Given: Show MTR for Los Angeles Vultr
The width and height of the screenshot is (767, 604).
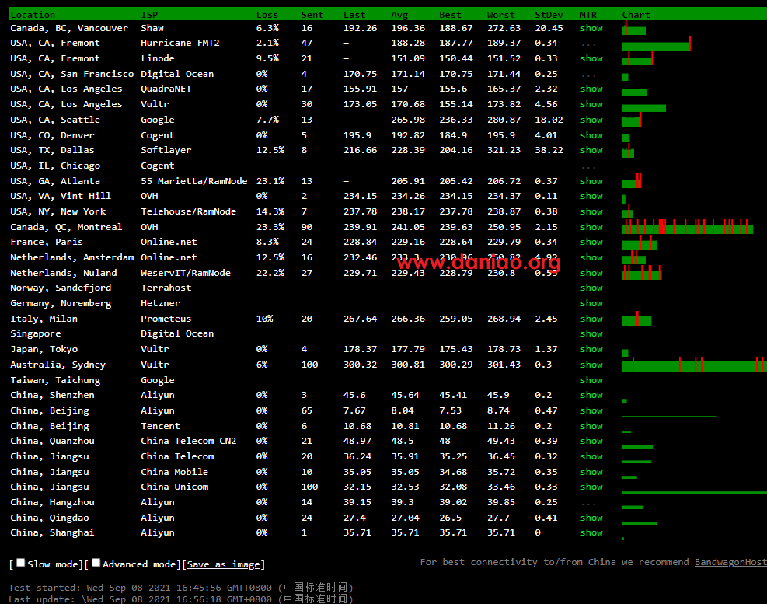Looking at the screenshot, I should click(x=591, y=104).
